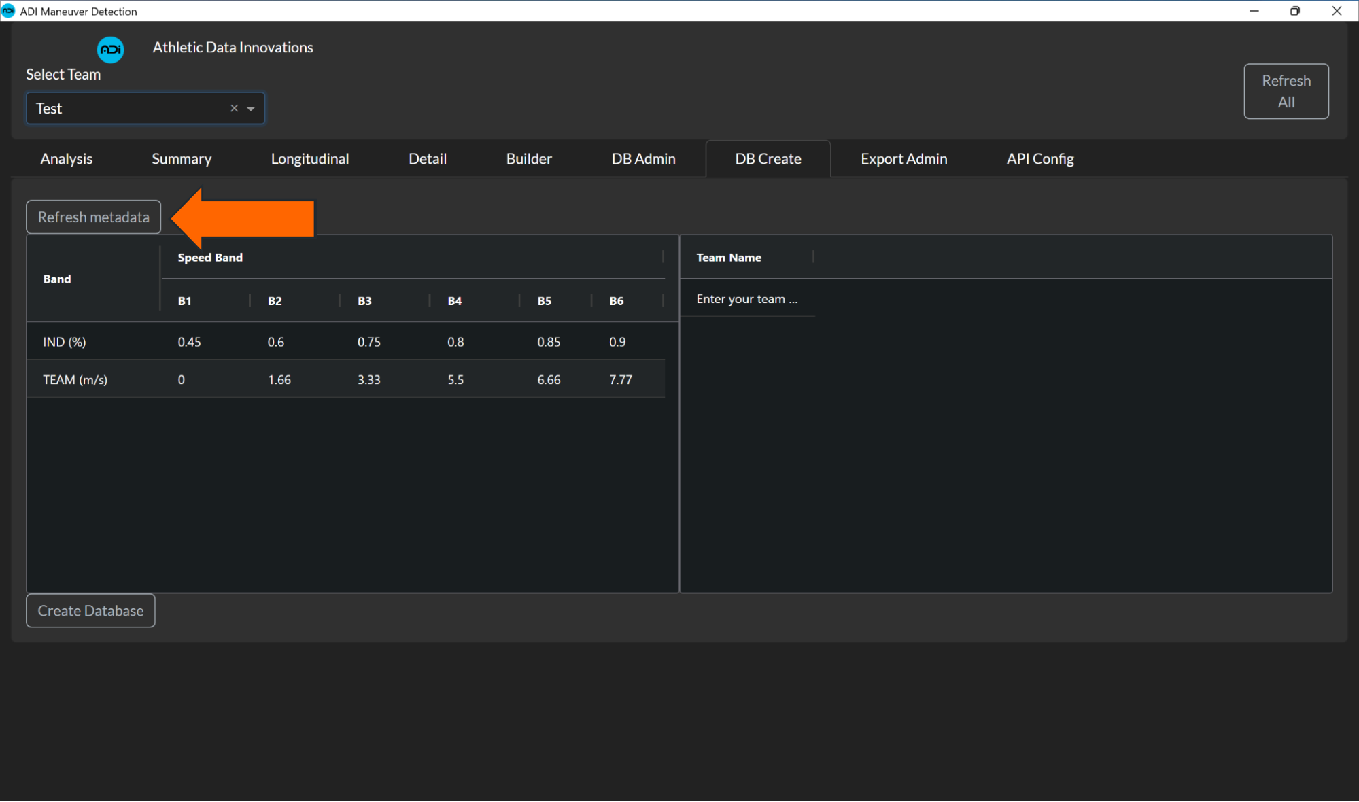
Task: Expand the Select Team dropdown arrow
Action: (251, 109)
